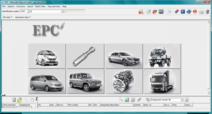Image resolution: width=212 pixels, height=114 pixels.
Task: Click the Part number column header
Action: pos(78,105)
